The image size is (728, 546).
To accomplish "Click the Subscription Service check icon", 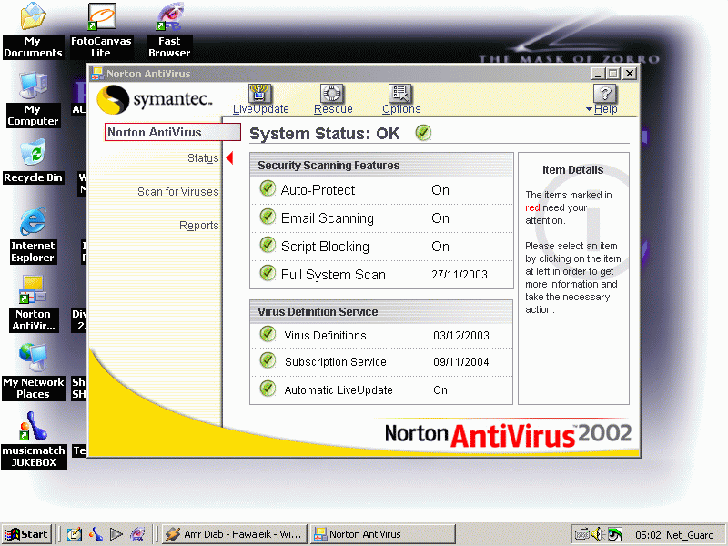I will click(268, 360).
